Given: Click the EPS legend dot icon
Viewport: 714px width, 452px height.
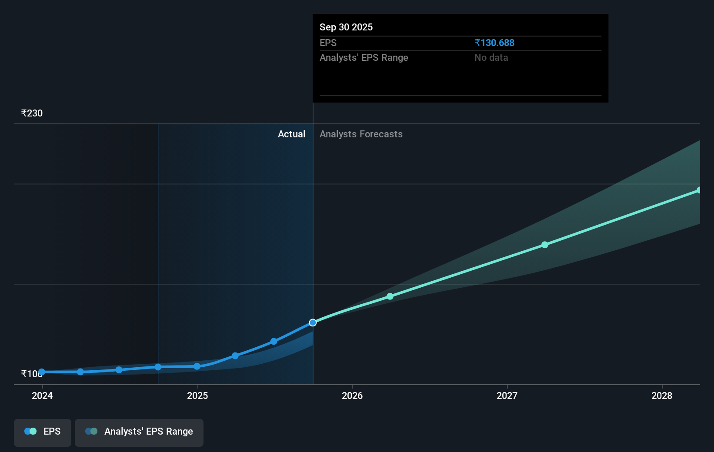Looking at the screenshot, I should pyautogui.click(x=30, y=431).
